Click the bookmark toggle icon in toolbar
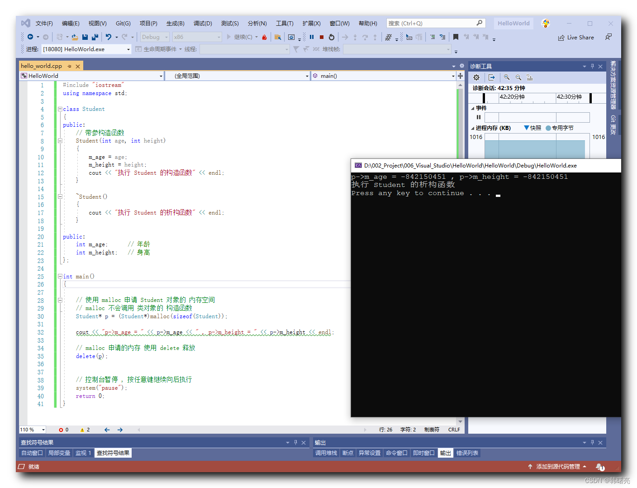Viewport: 637px width, 488px height. (456, 37)
